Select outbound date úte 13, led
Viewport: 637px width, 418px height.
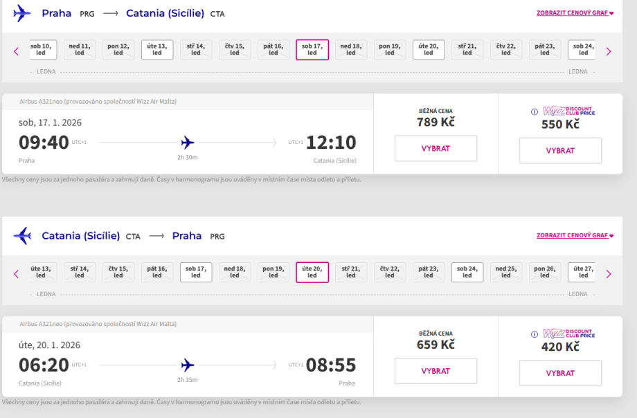pos(157,50)
